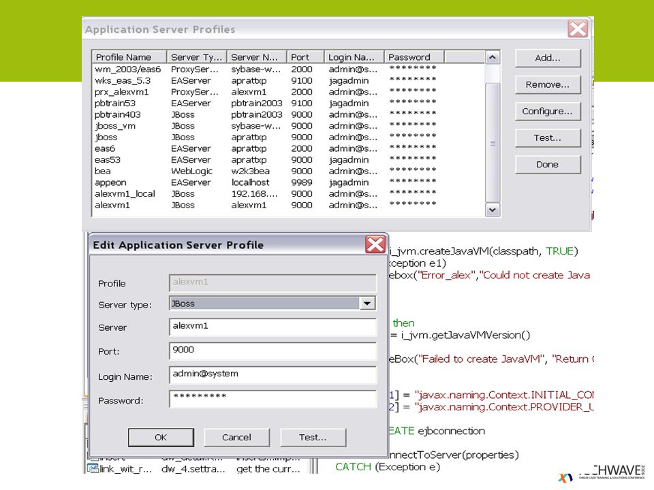Select the eas53 profile row
Image resolution: width=654 pixels, height=490 pixels.
coord(289,159)
